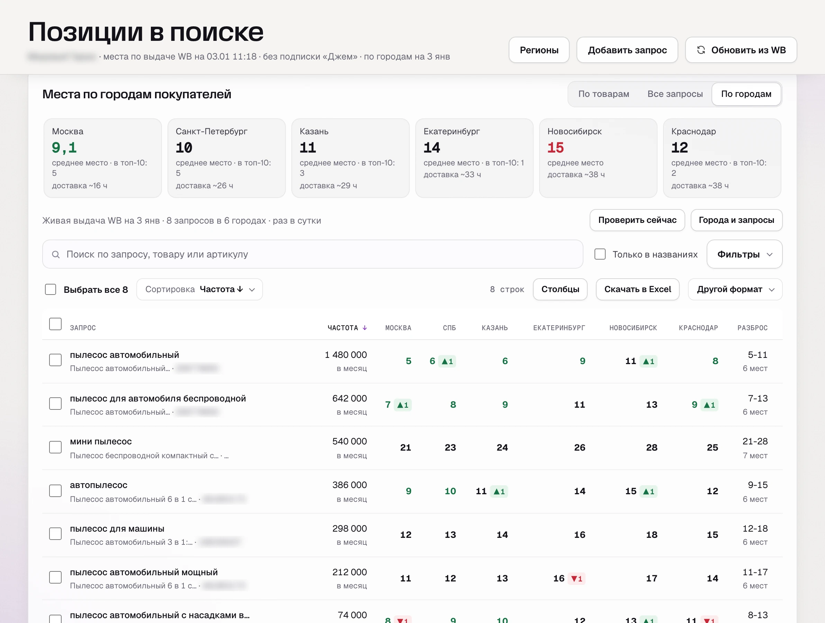Switch to the По товарам tab

click(604, 94)
